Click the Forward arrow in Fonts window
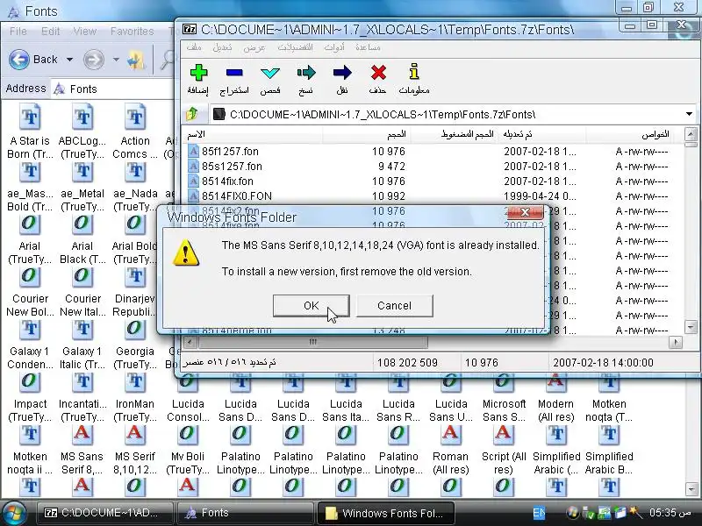Screen dimensions: 702x526 (x=94, y=60)
